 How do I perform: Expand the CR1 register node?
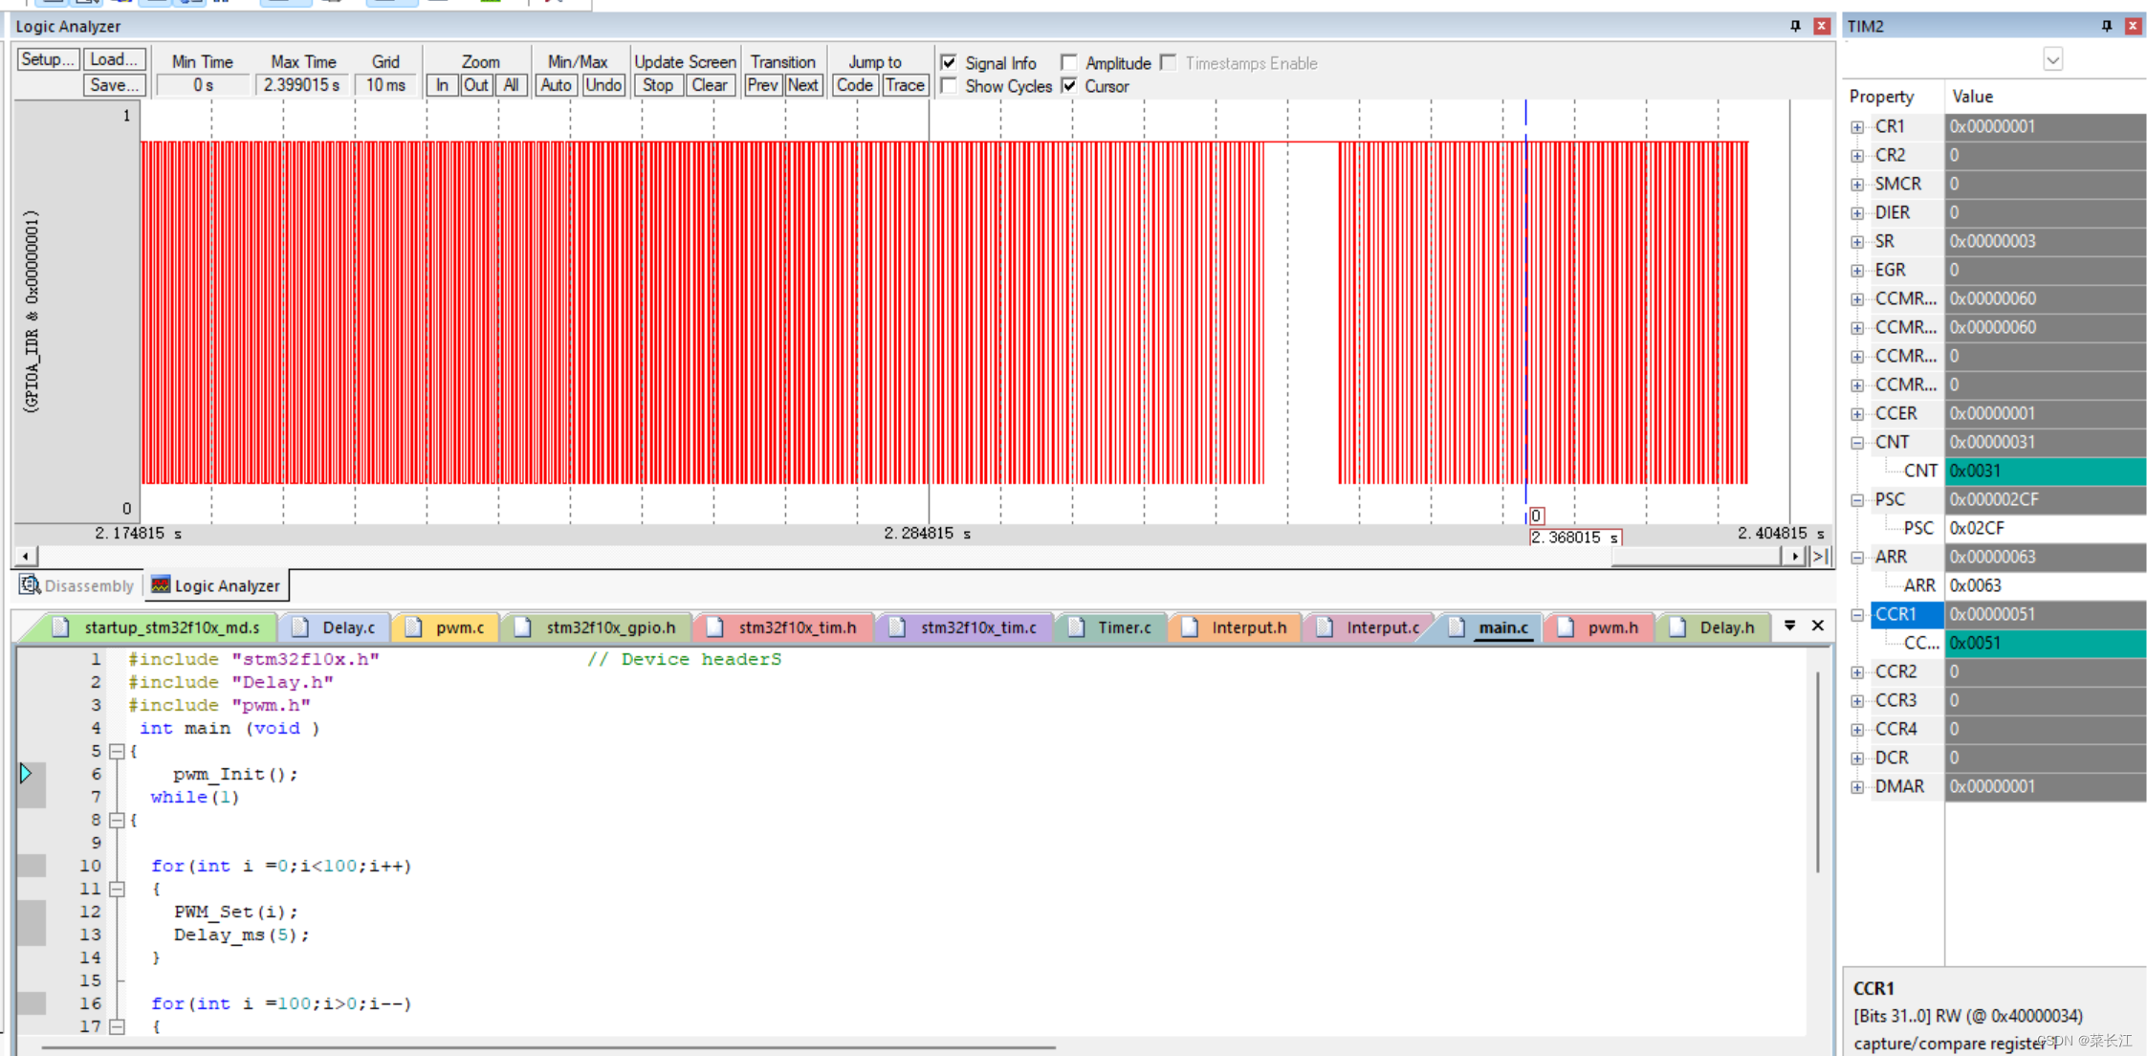[x=1857, y=127]
